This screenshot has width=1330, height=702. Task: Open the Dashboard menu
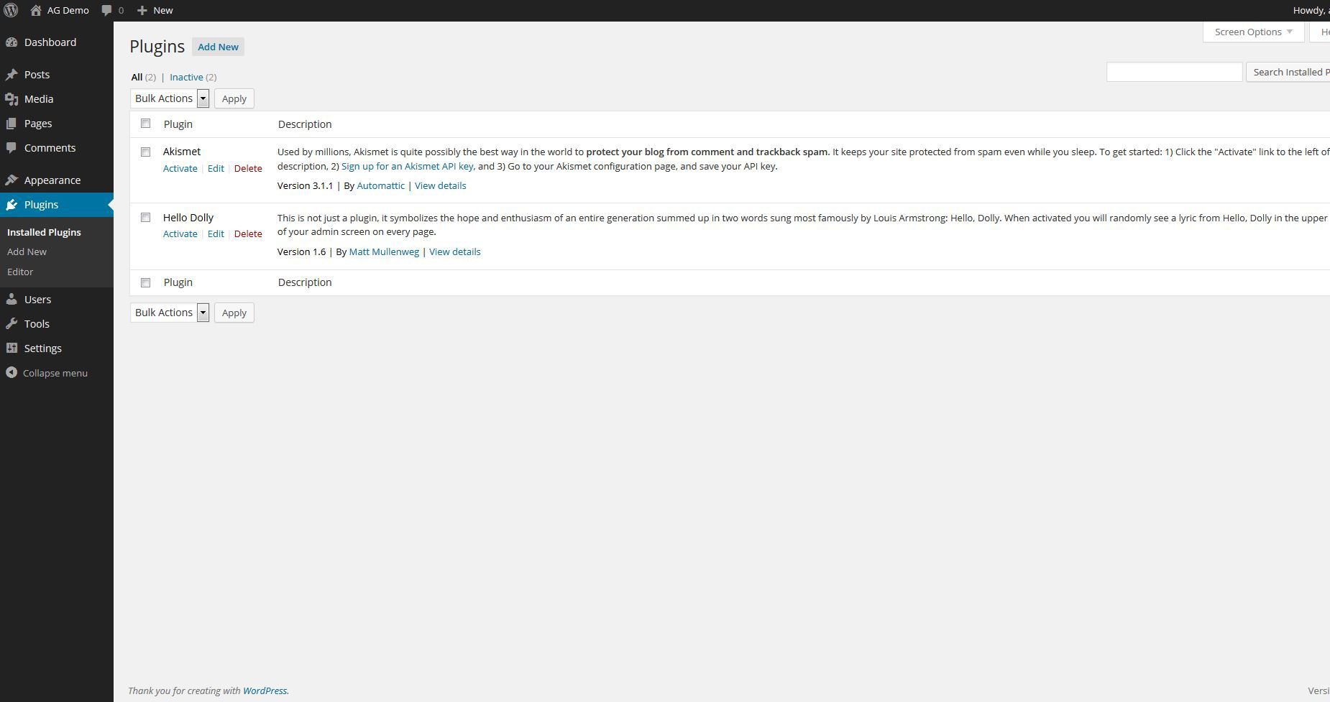[50, 42]
